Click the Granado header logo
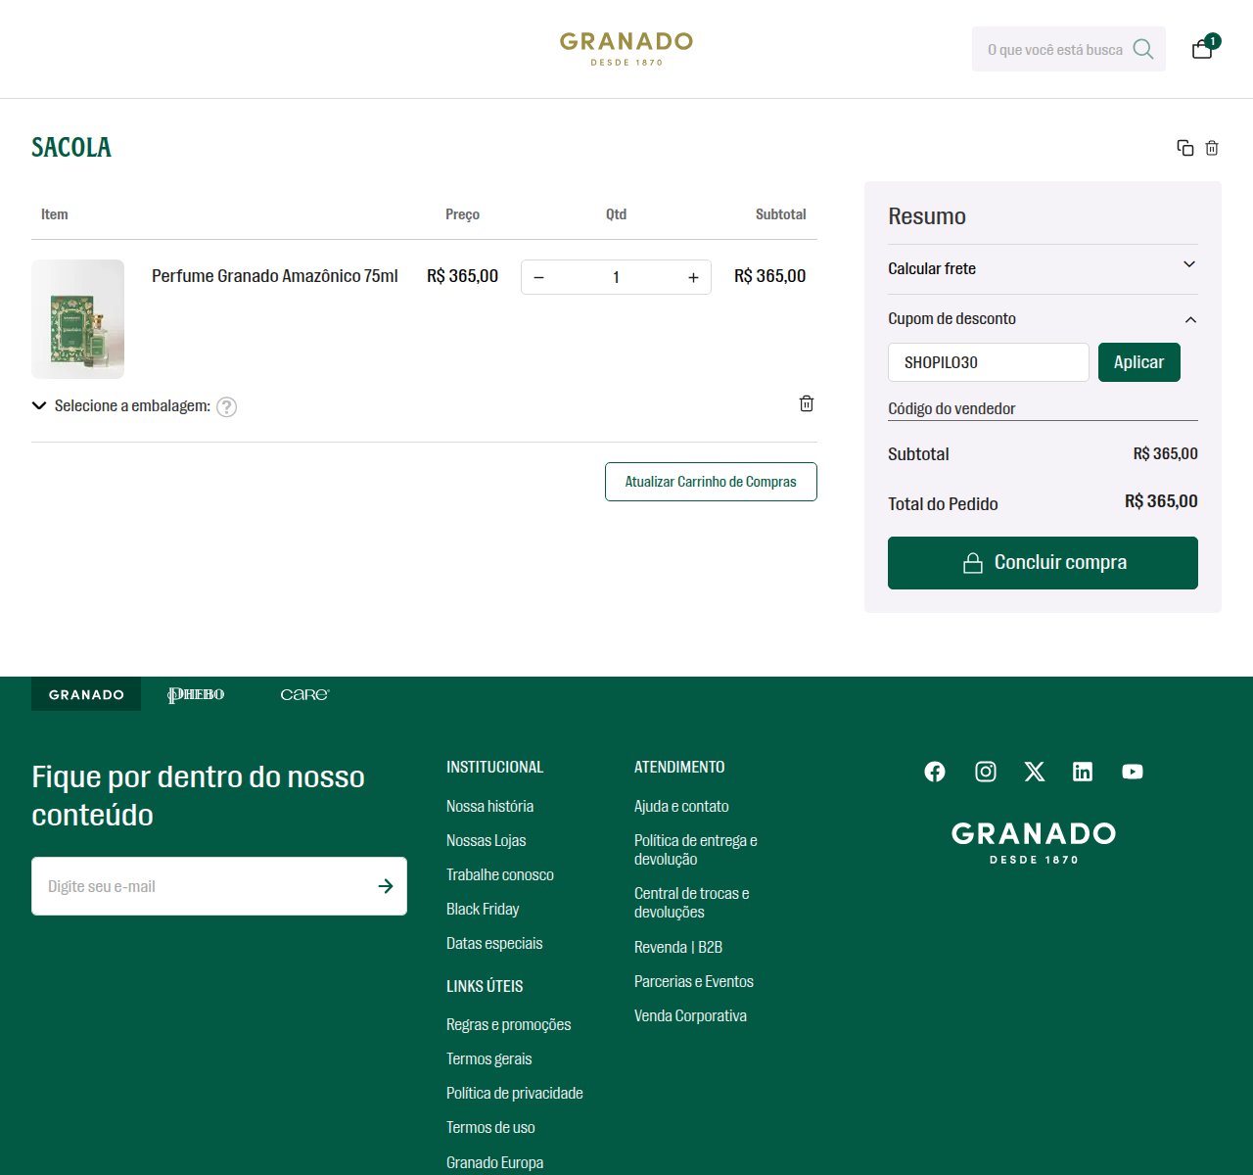 [626, 49]
